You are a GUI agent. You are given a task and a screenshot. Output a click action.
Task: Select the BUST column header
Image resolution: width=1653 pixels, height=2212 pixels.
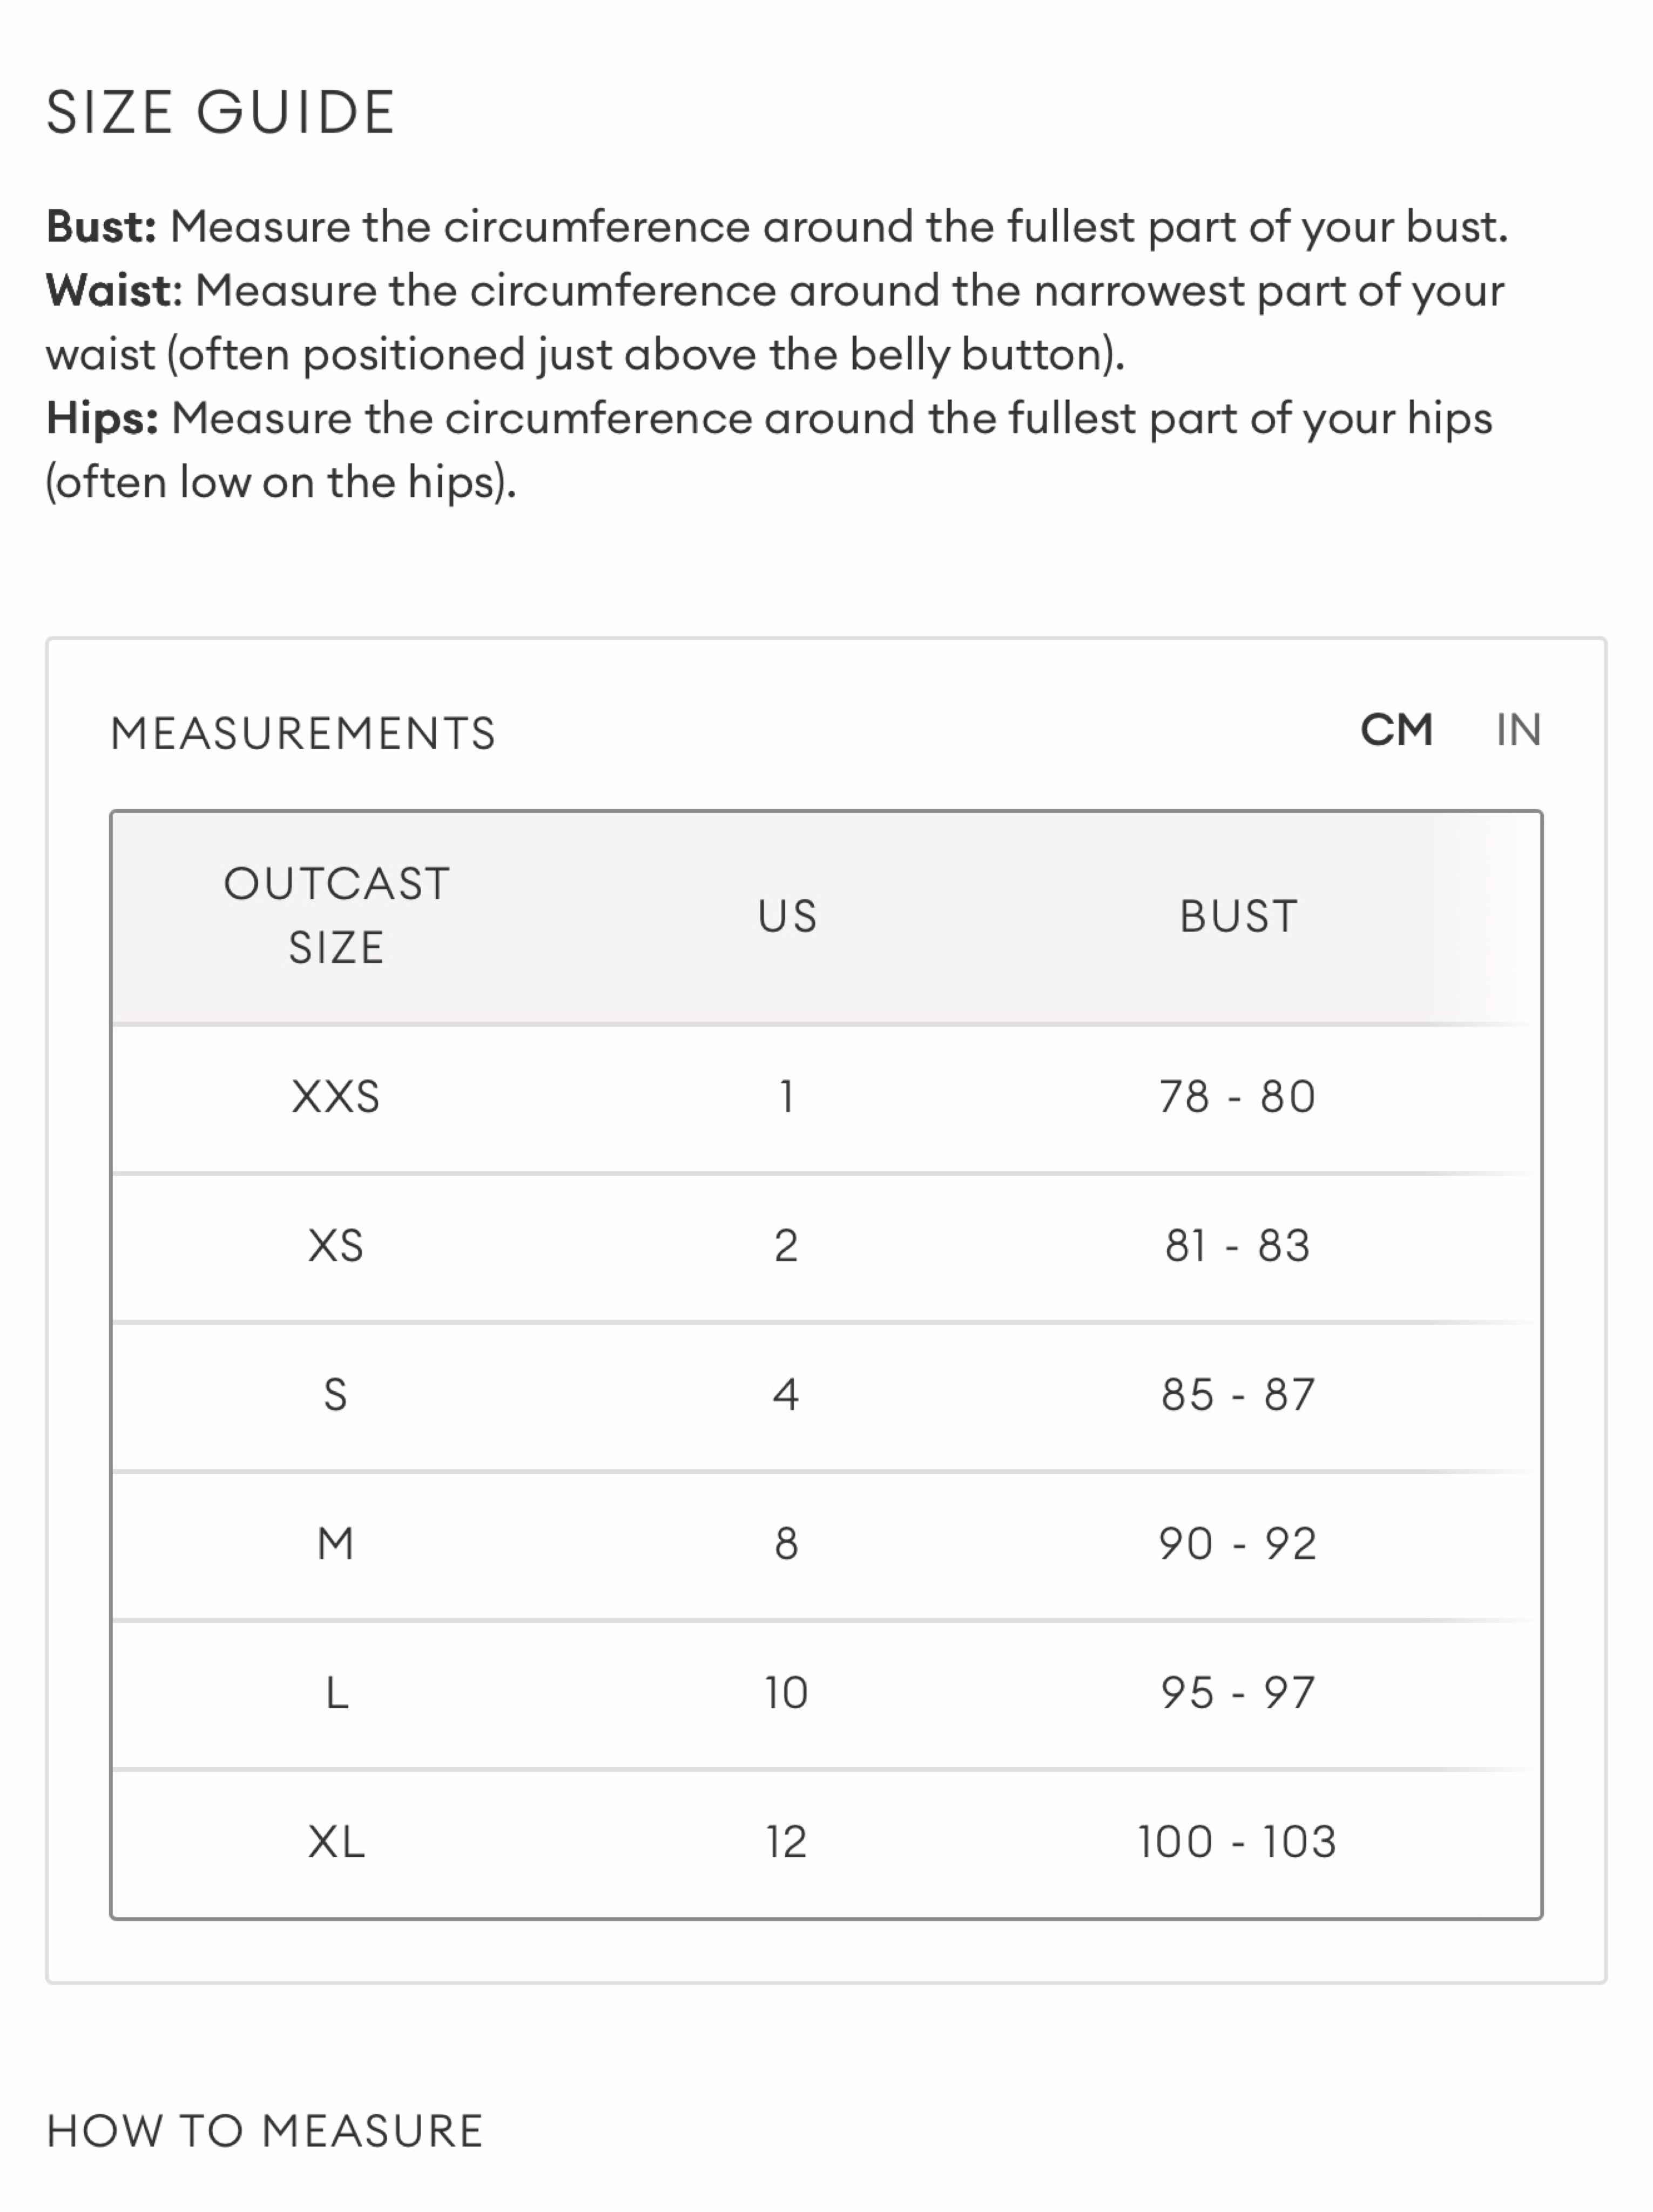coord(1238,917)
